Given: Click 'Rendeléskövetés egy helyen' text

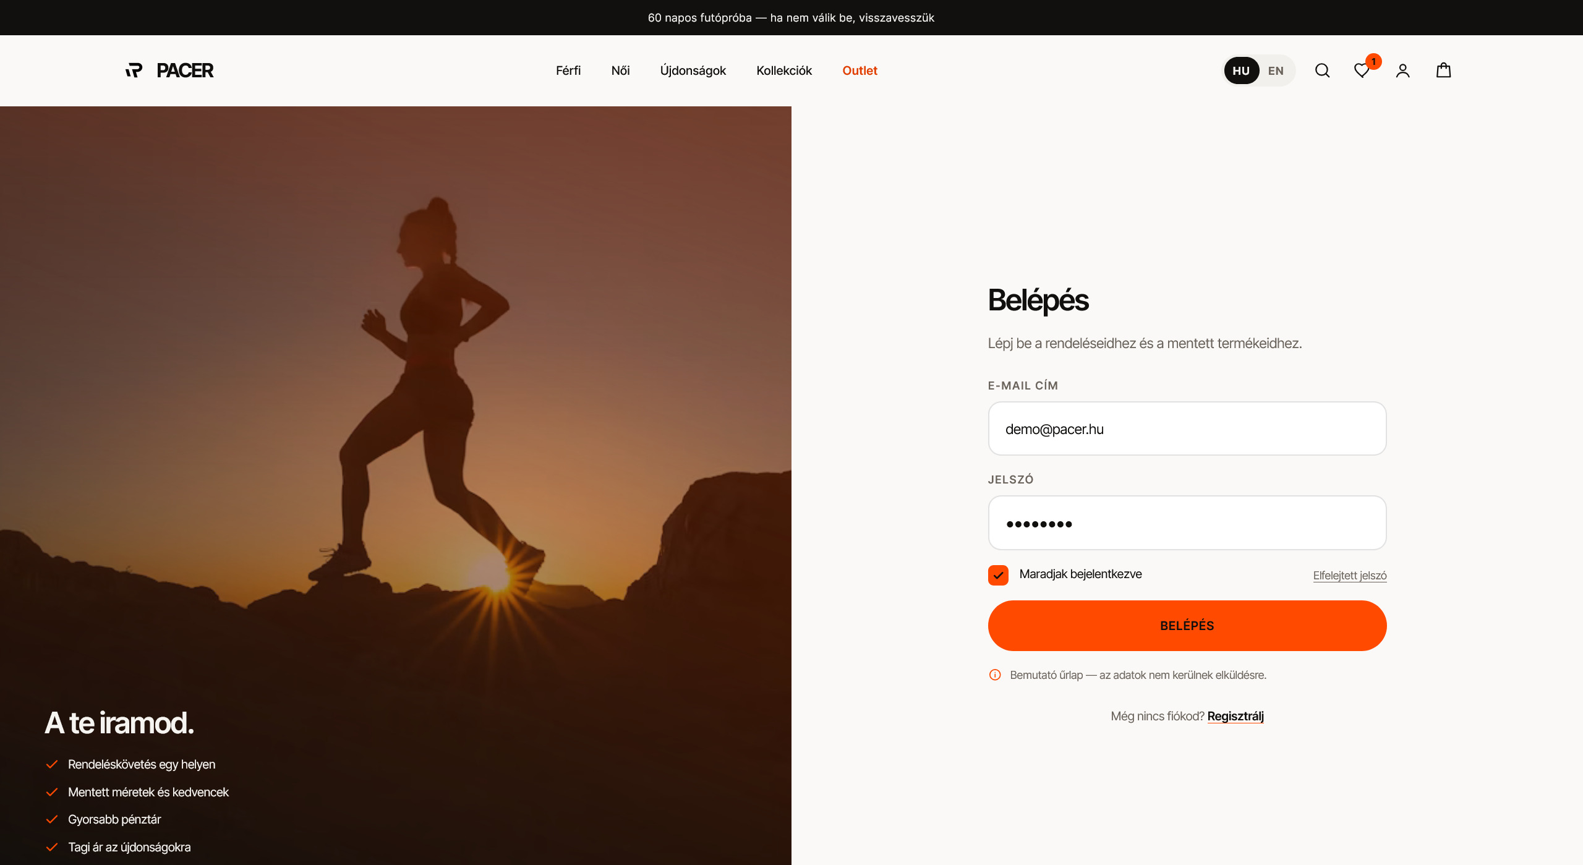Looking at the screenshot, I should (x=142, y=764).
